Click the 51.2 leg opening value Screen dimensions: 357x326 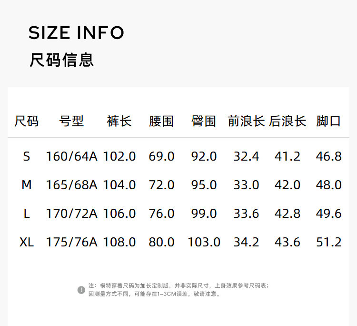(328, 242)
